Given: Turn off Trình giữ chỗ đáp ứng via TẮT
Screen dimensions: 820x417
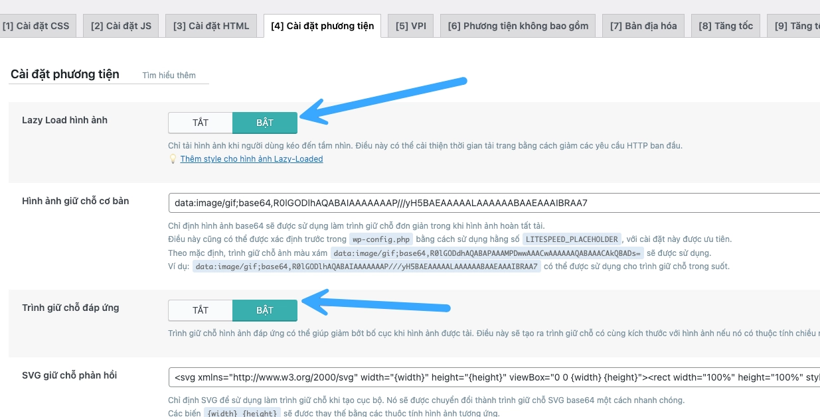Looking at the screenshot, I should click(200, 310).
